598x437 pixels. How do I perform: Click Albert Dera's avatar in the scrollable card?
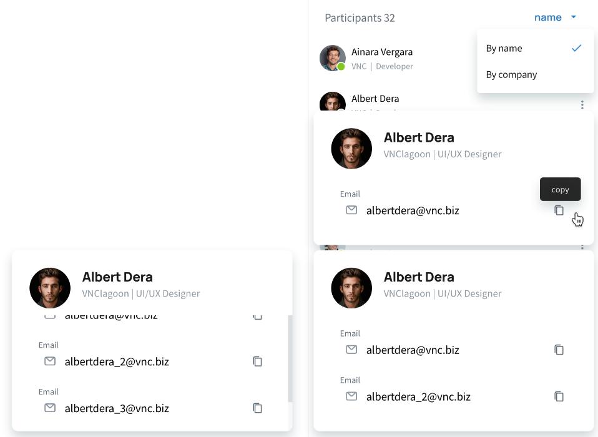[50, 288]
